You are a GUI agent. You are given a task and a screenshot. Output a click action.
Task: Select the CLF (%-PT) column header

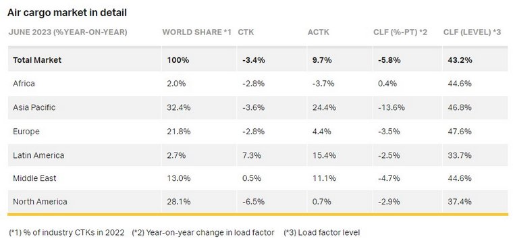pyautogui.click(x=400, y=32)
